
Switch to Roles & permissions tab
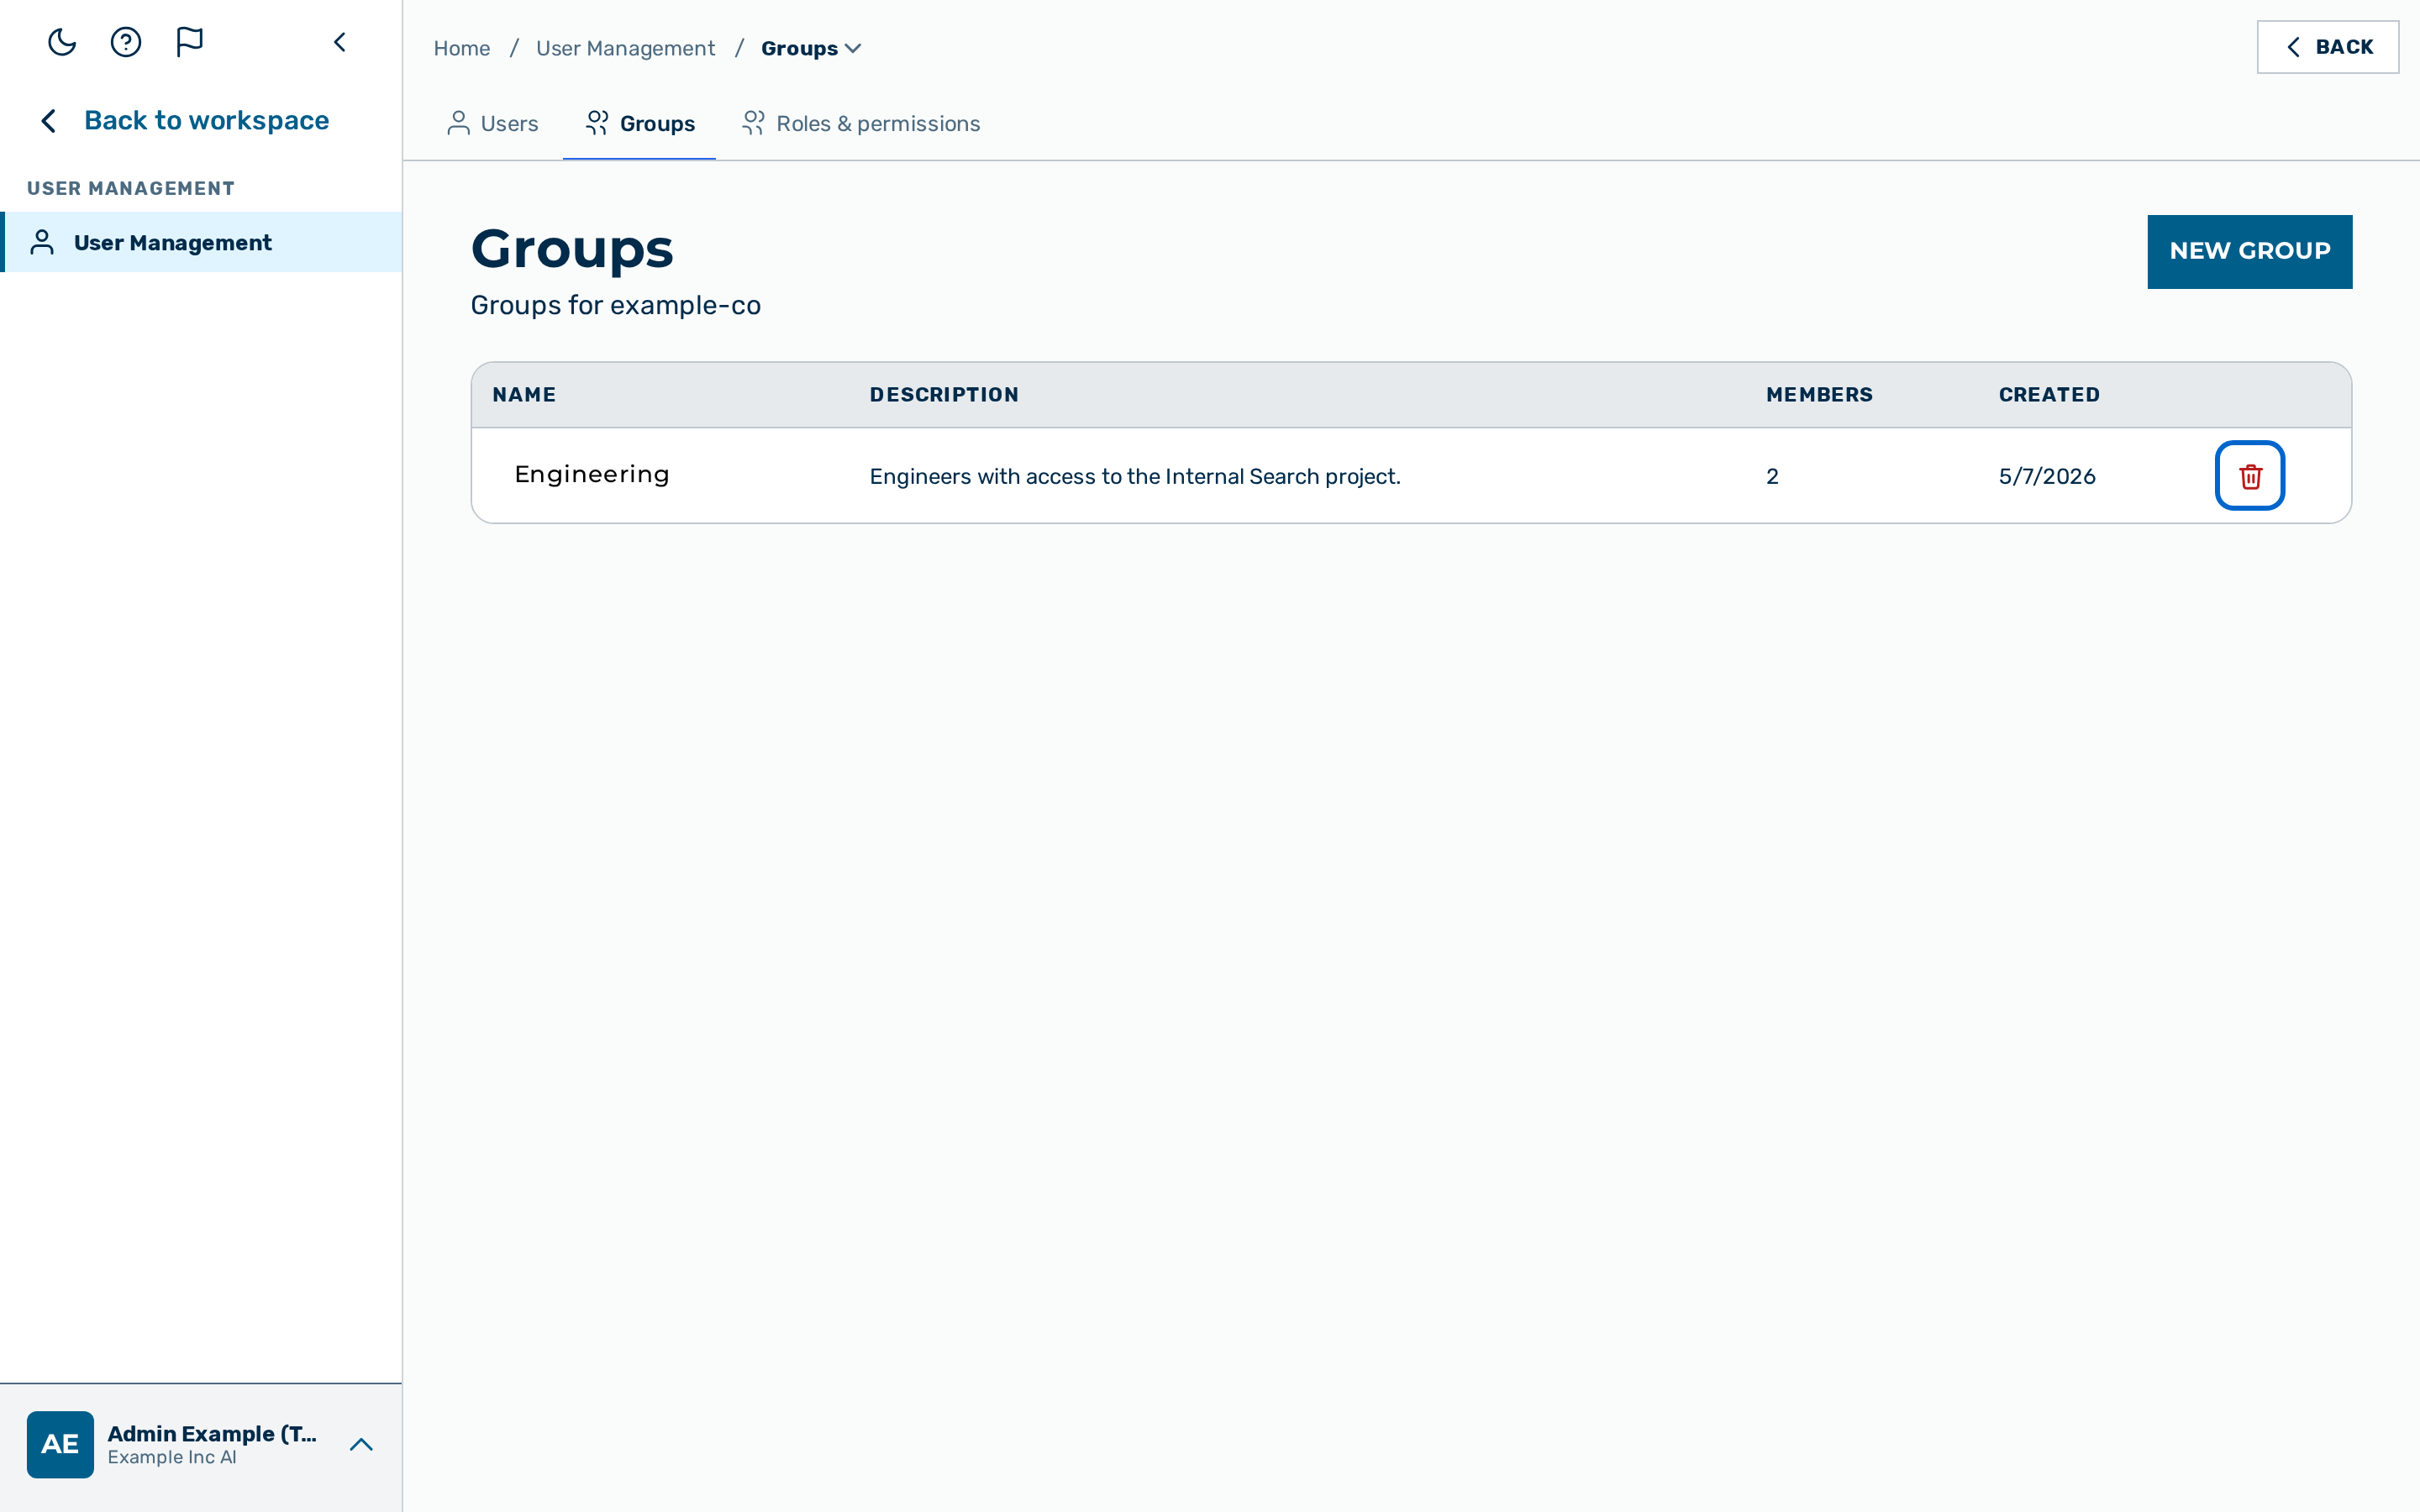click(861, 123)
